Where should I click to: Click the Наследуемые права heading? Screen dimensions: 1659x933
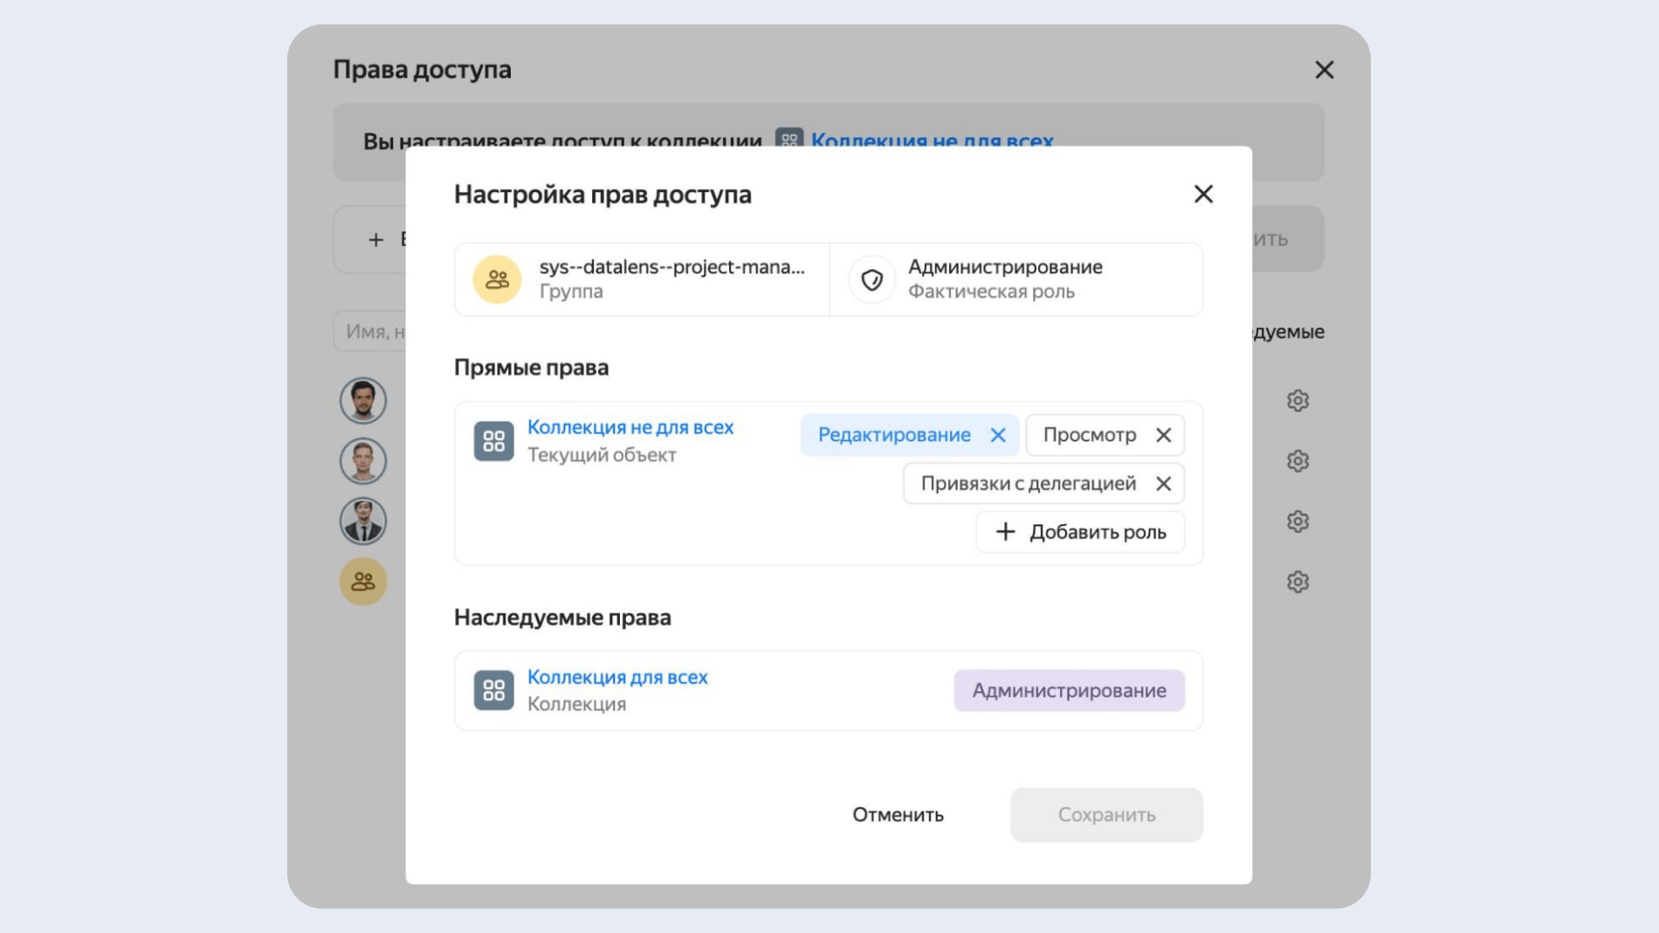[x=562, y=617]
